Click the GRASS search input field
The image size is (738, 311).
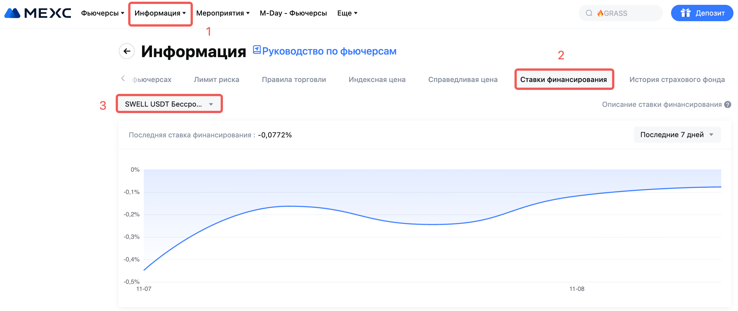630,13
